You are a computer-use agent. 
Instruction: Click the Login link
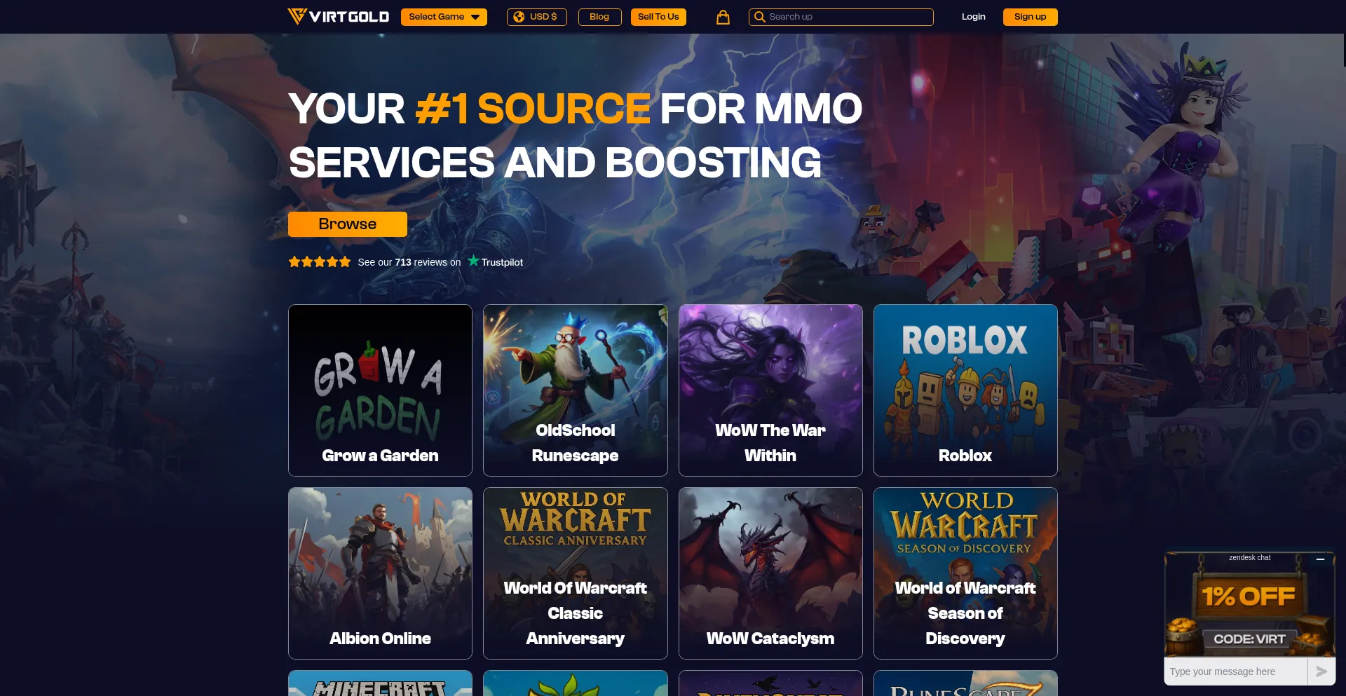pyautogui.click(x=973, y=17)
